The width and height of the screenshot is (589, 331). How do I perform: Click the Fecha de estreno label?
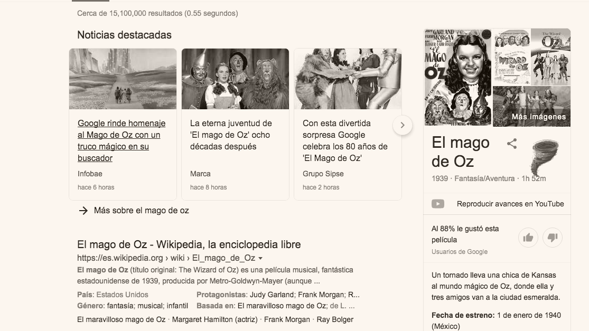(x=463, y=315)
